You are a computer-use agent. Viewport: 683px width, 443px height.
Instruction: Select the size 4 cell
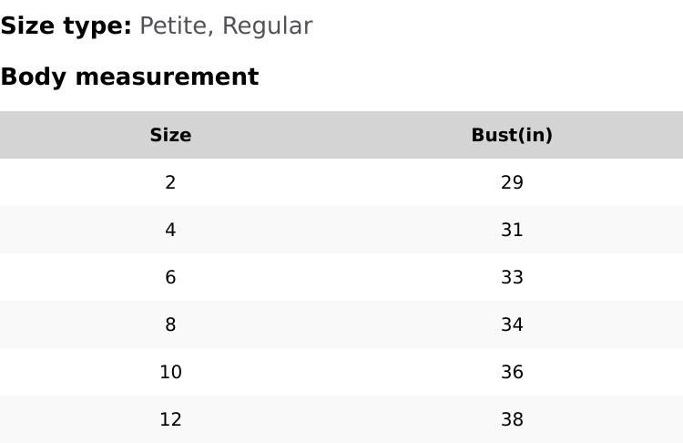(x=170, y=231)
